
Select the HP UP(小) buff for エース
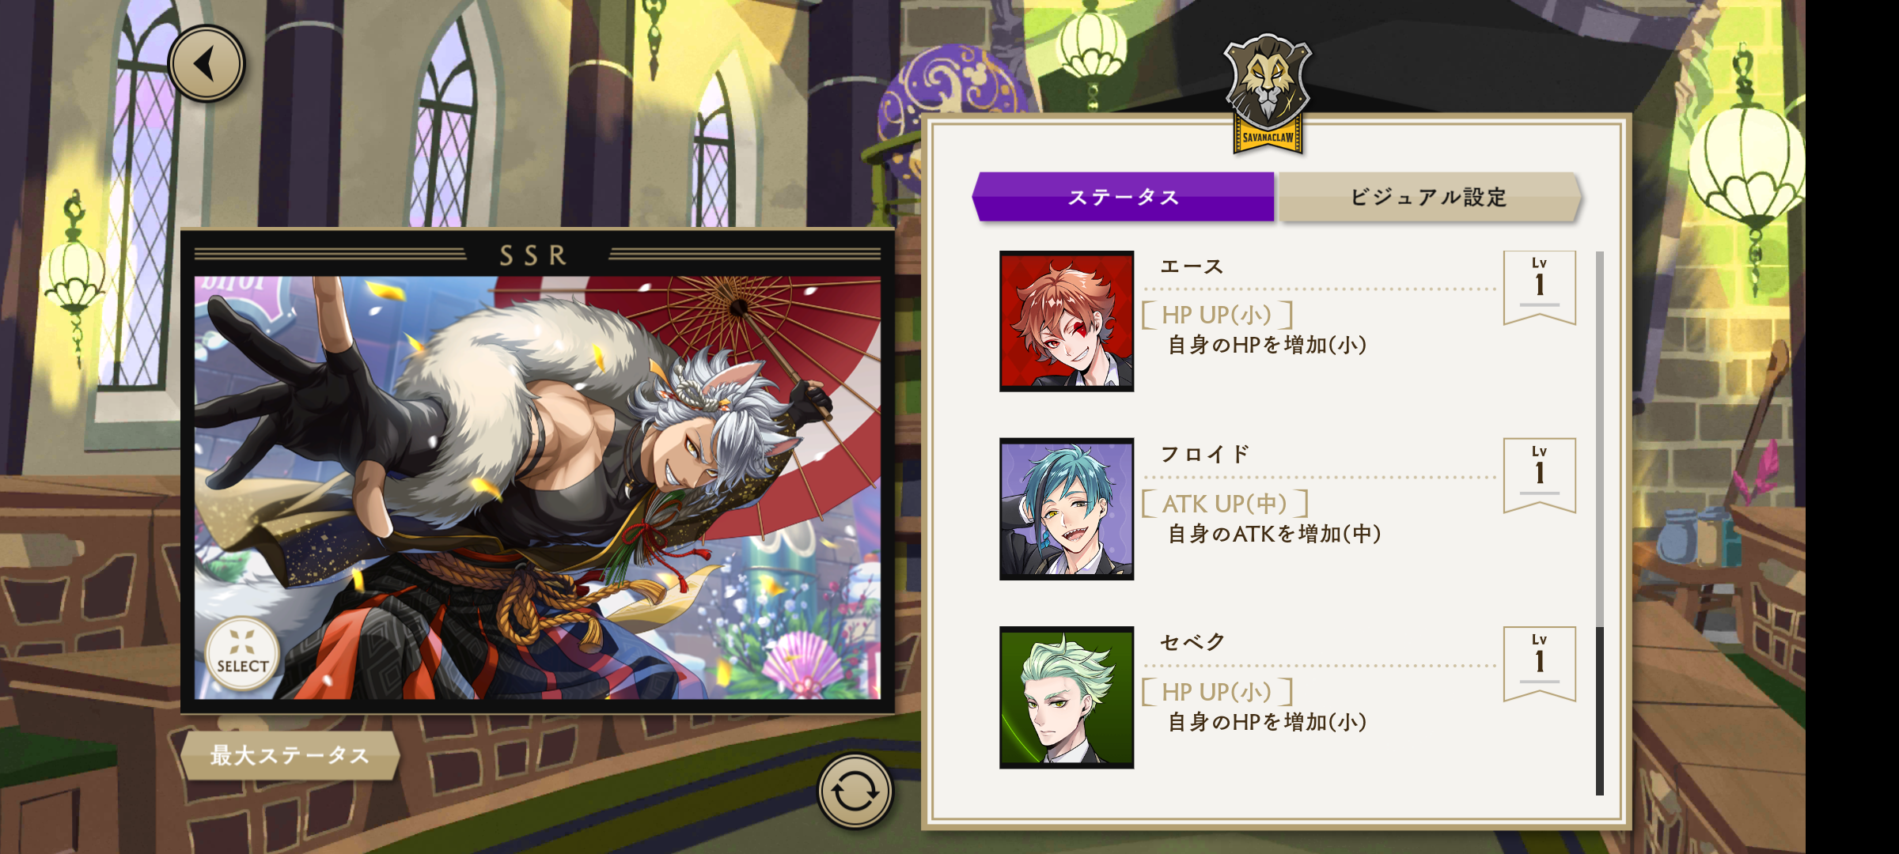click(1218, 315)
